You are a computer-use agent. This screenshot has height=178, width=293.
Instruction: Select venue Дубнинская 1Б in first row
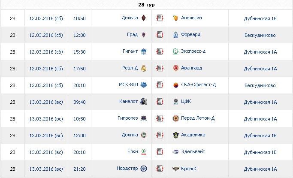[260, 18]
